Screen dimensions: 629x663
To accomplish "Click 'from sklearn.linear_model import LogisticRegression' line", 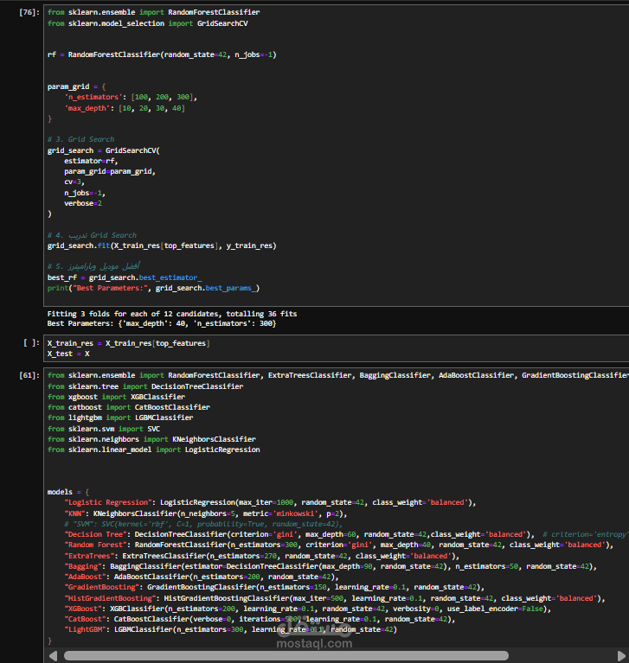I will tap(154, 449).
